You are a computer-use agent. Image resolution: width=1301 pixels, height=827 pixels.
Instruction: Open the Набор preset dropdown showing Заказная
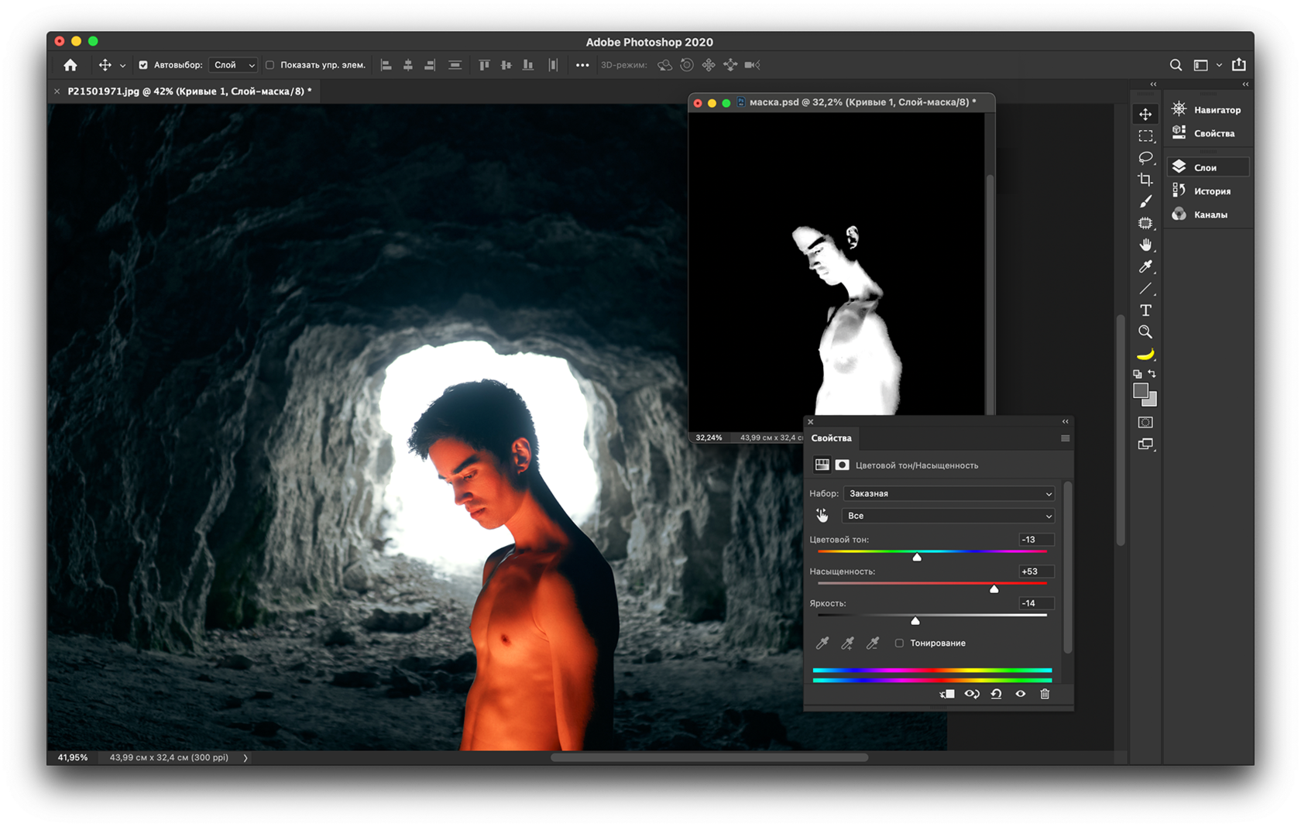(948, 493)
